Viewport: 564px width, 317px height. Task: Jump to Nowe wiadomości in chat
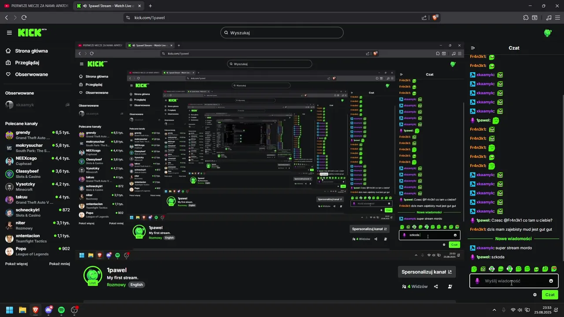[513, 239]
